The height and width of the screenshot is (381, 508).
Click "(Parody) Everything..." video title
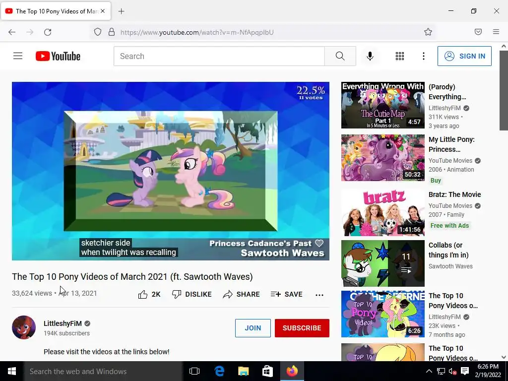coord(447,92)
